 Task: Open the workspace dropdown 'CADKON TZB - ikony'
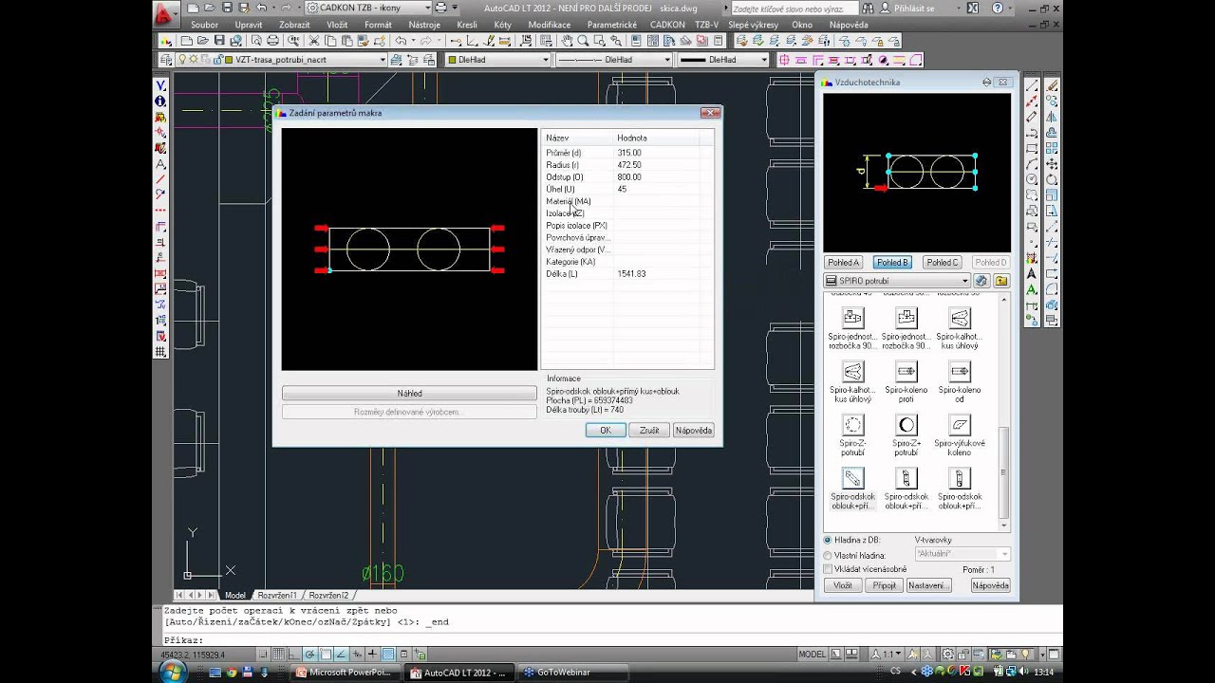[x=368, y=8]
